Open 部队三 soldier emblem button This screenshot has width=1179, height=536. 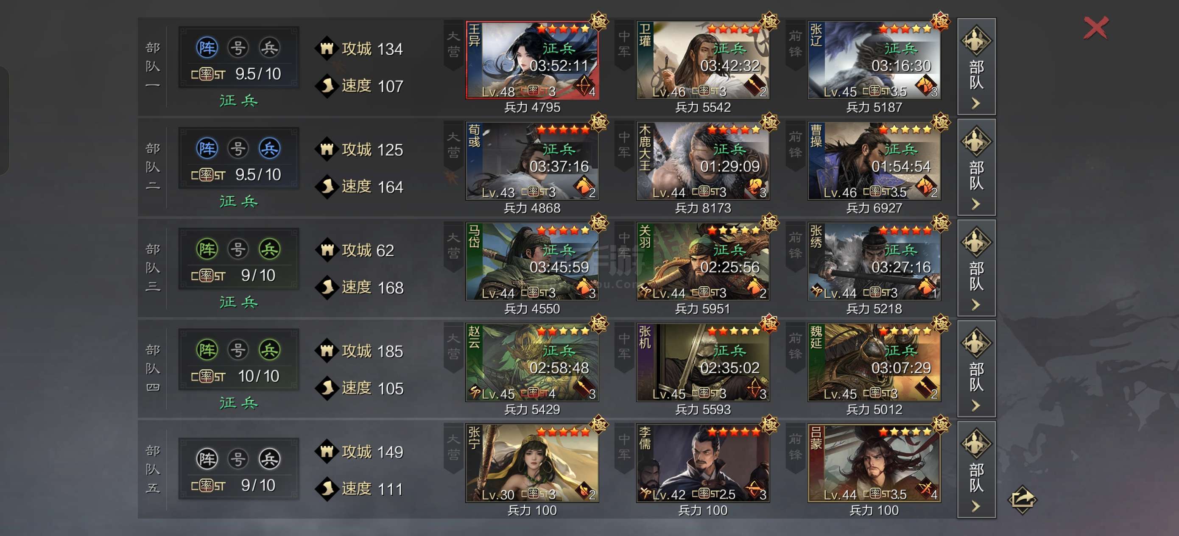976,242
